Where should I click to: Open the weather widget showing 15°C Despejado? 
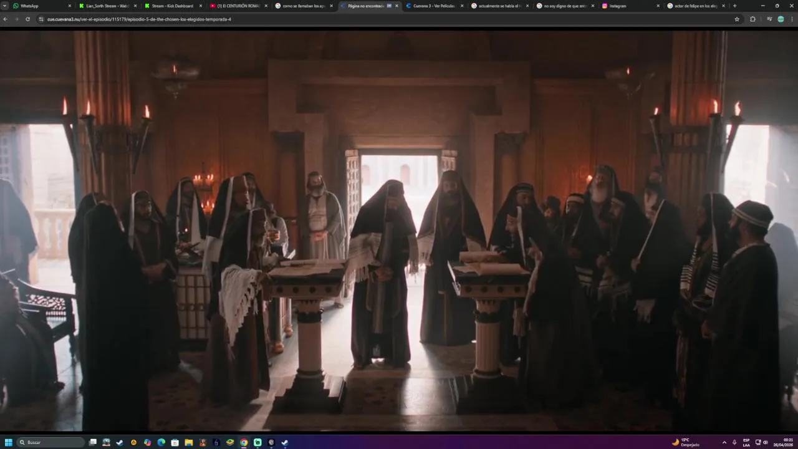pyautogui.click(x=686, y=442)
